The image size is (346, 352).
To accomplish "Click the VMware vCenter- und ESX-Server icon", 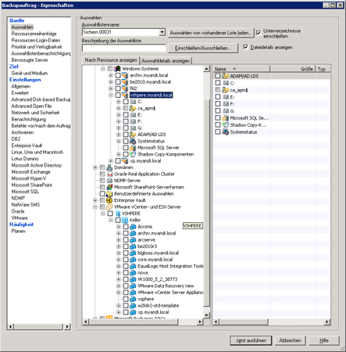I will click(109, 207).
